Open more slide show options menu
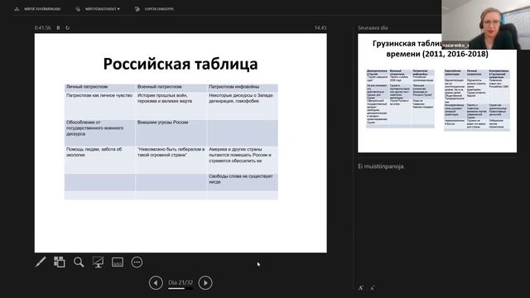530x298 pixels. click(x=137, y=262)
